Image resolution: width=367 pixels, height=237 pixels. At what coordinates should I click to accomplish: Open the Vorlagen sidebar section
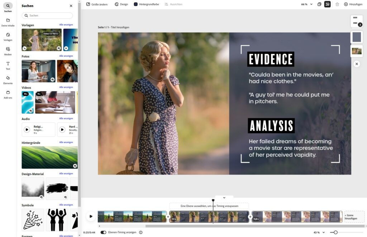point(8,37)
